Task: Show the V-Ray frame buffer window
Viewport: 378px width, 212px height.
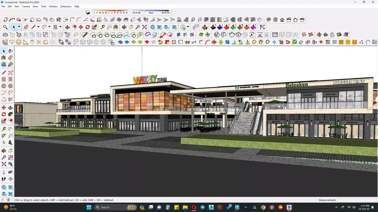Action: point(275,35)
